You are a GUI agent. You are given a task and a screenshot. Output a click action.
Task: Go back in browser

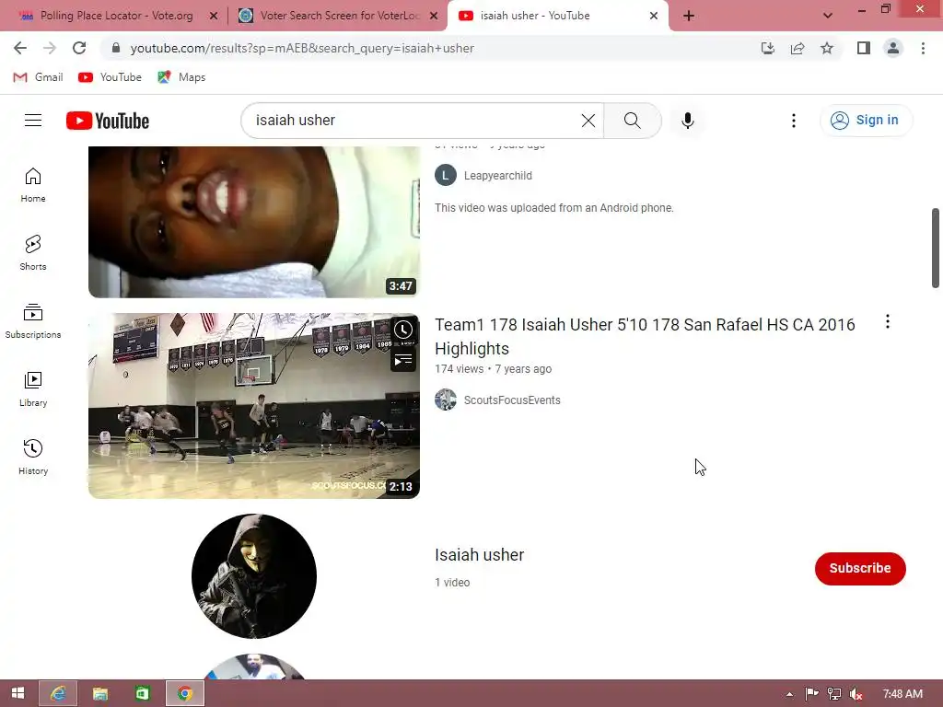tap(20, 48)
